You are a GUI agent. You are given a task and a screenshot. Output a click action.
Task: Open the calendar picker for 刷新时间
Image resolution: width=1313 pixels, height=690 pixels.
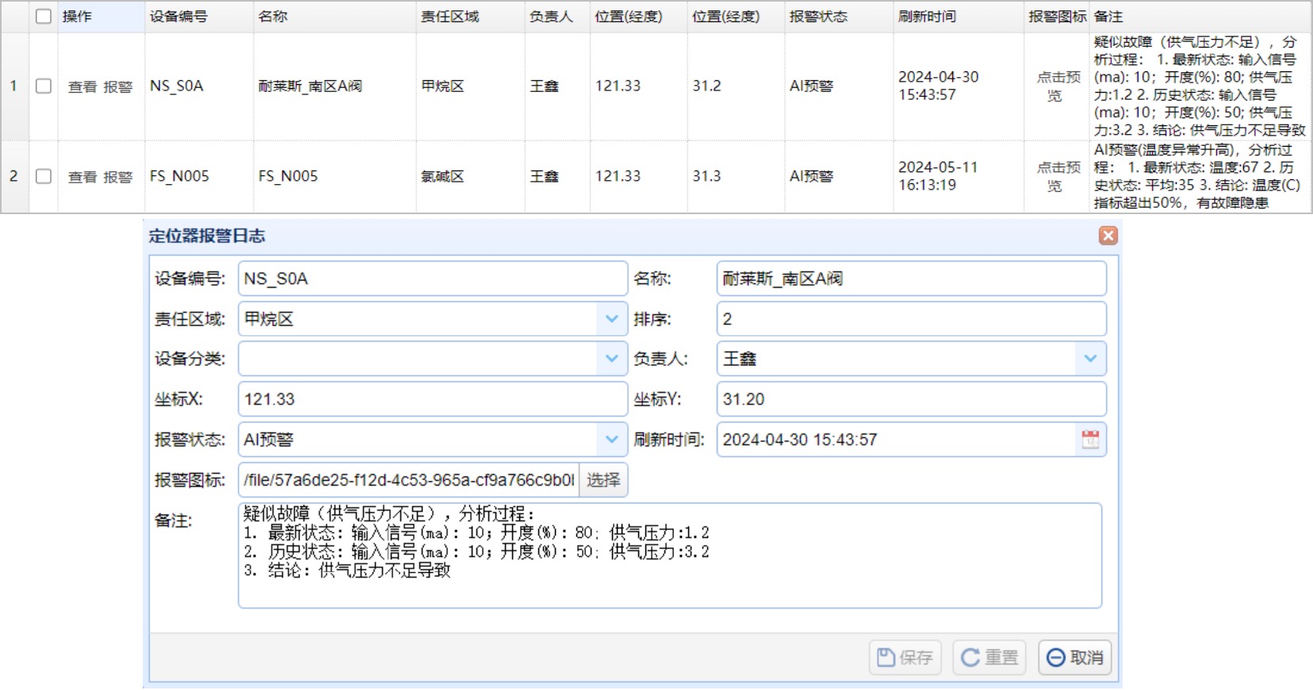1090,439
